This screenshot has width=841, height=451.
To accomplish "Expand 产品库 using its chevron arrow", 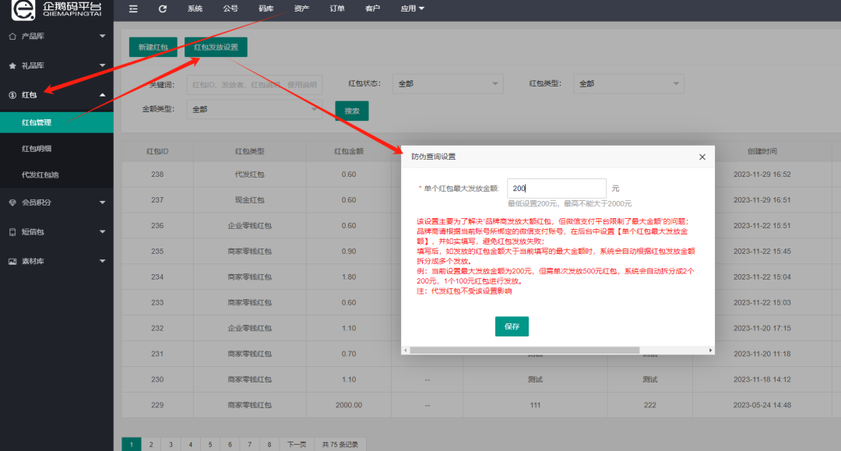I will (103, 36).
